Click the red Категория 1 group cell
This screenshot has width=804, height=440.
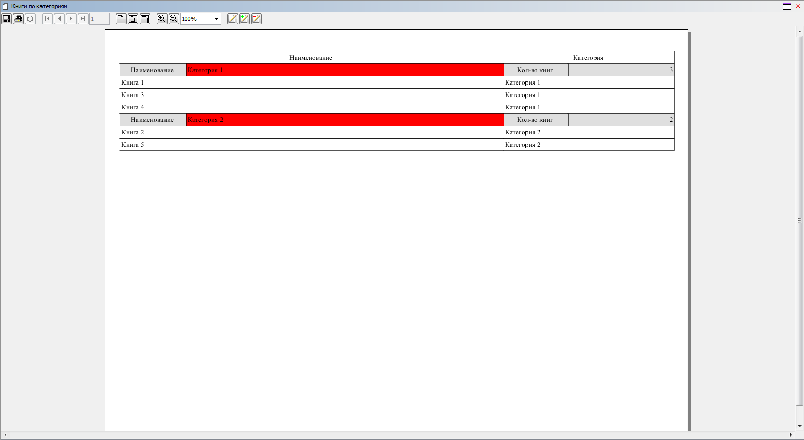click(x=345, y=70)
